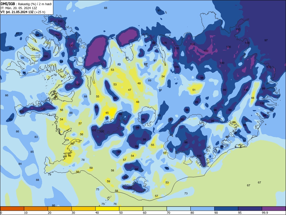
Task: Click the '99.9' legend label
Action: (265, 213)
